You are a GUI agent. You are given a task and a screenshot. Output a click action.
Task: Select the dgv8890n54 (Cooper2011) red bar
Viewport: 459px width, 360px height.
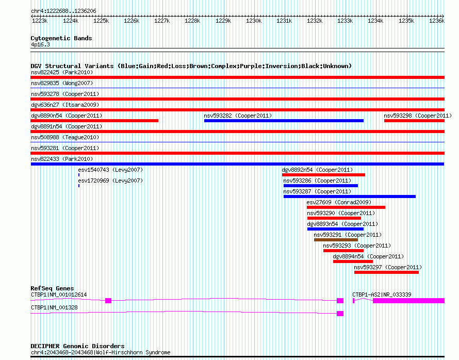click(94, 121)
